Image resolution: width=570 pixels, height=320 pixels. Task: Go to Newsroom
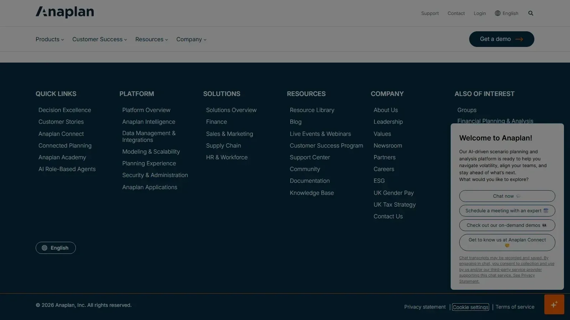tap(388, 146)
